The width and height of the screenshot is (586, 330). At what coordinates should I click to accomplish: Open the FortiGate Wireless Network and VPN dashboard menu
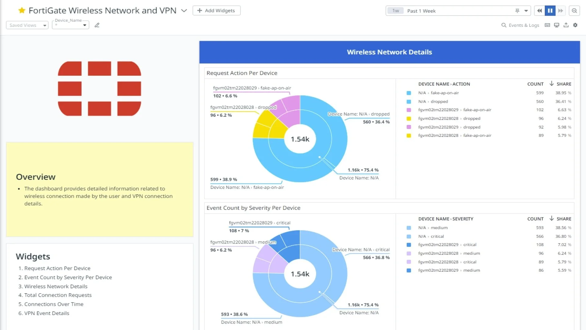coord(184,10)
